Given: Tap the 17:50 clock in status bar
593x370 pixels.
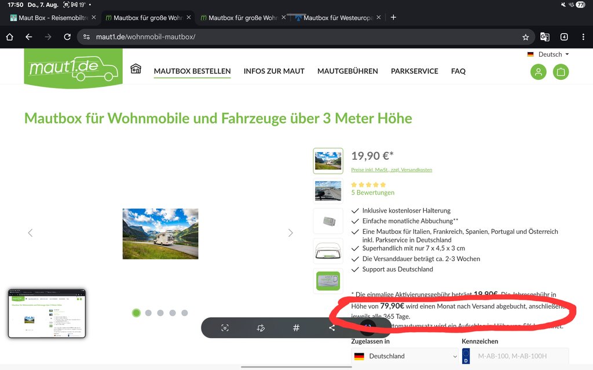Looking at the screenshot, I should 16,5.
